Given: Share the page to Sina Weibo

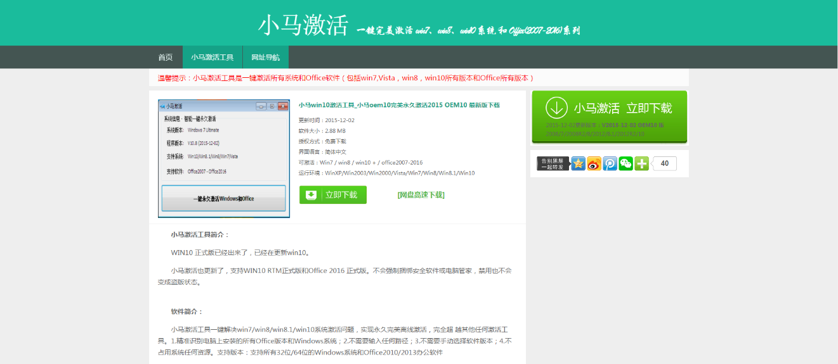Looking at the screenshot, I should pyautogui.click(x=594, y=163).
